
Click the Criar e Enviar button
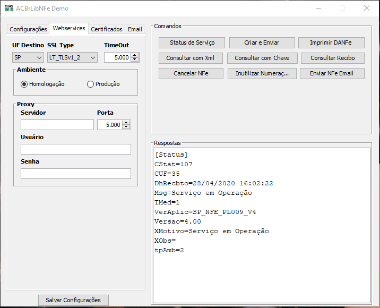tap(262, 42)
